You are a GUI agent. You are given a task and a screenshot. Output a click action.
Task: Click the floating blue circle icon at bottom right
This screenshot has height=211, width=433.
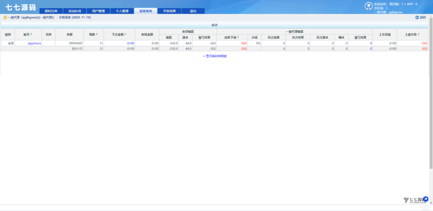426,199
